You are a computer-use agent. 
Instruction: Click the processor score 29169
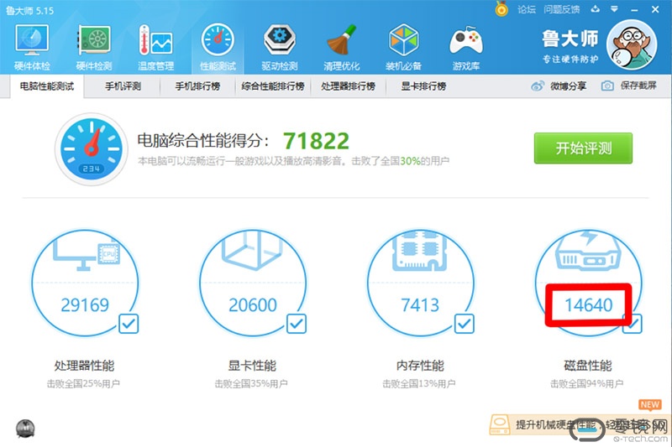[85, 305]
